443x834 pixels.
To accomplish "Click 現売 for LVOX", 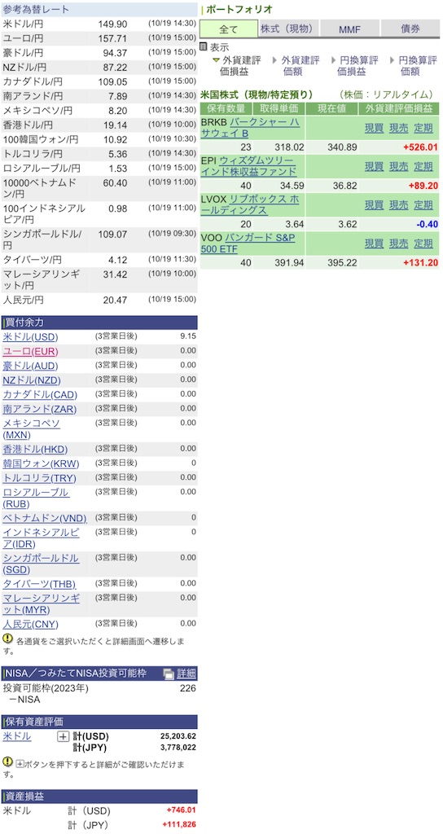I will click(399, 205).
